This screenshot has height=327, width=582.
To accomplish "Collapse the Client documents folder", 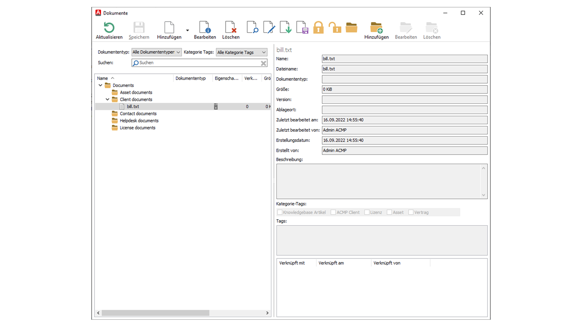I will tap(107, 99).
